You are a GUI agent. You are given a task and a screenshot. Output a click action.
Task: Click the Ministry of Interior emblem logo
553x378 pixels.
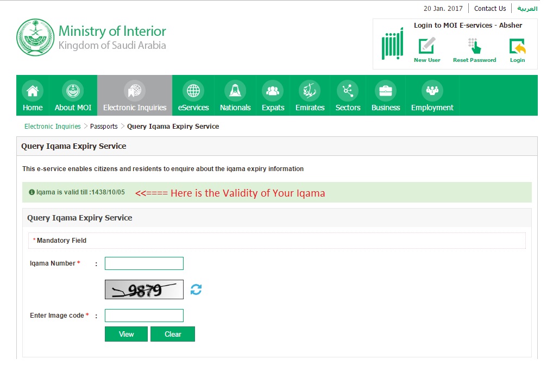35,37
